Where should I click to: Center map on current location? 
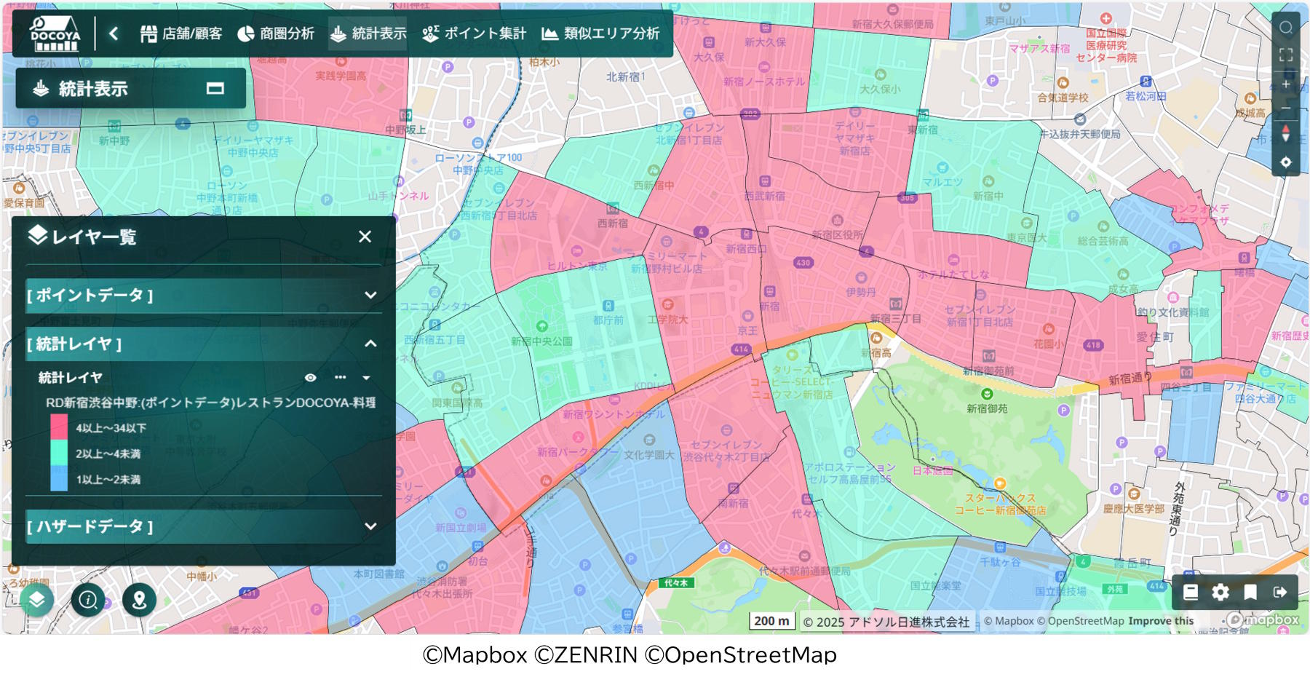tap(1286, 162)
